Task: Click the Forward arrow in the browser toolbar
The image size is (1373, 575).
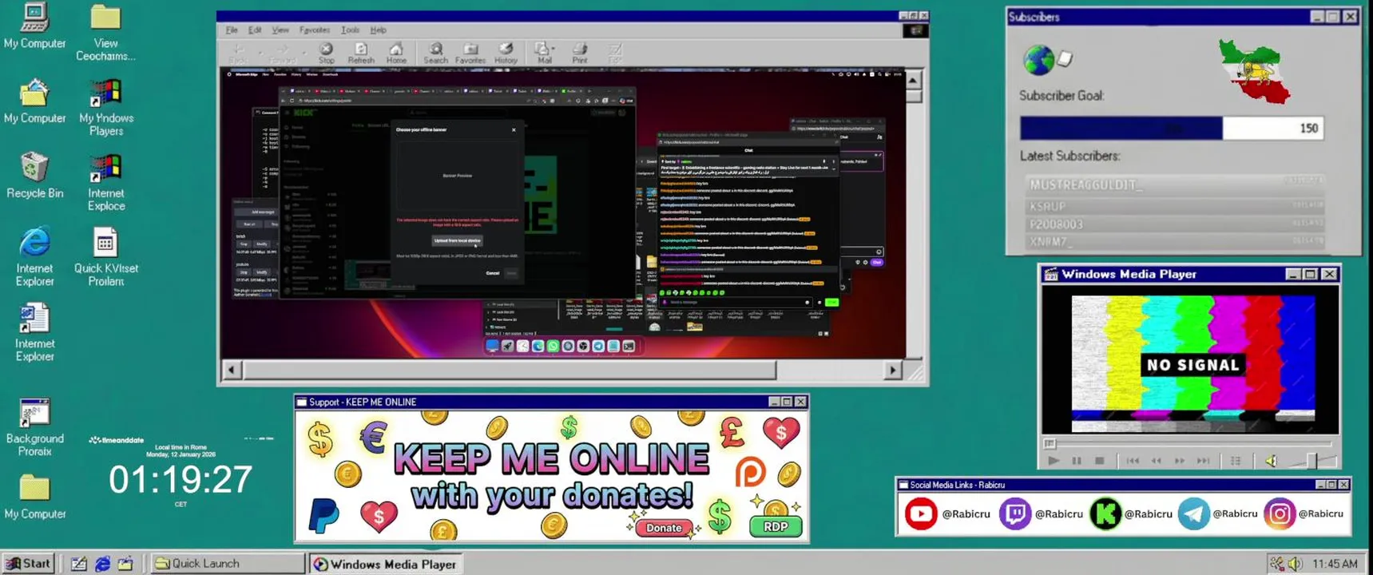Action: coord(282,54)
